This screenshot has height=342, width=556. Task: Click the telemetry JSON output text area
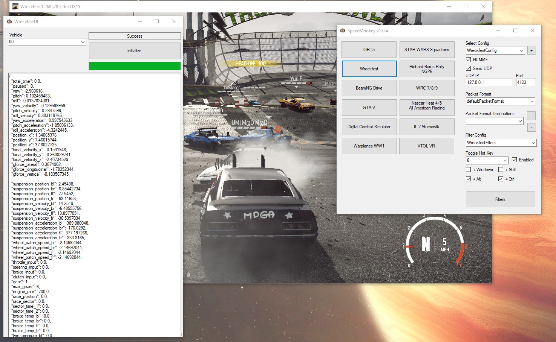tap(94, 205)
